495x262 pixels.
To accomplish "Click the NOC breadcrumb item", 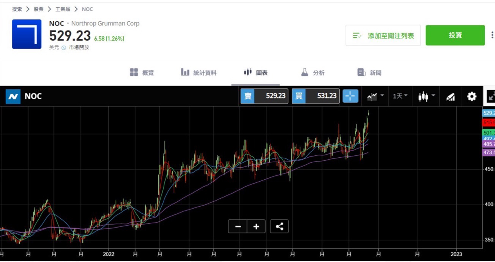I will 87,9.
